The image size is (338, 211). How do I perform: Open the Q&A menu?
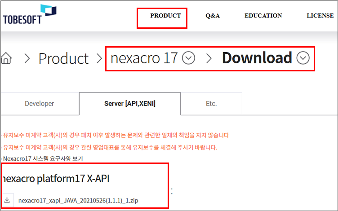[x=213, y=16]
